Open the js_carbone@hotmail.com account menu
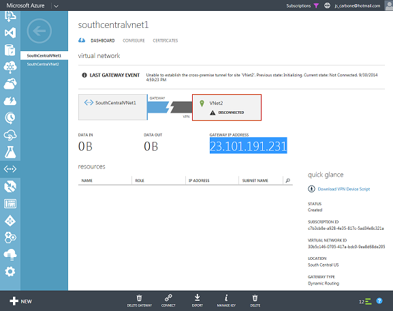The image size is (393, 311). tap(357, 5)
